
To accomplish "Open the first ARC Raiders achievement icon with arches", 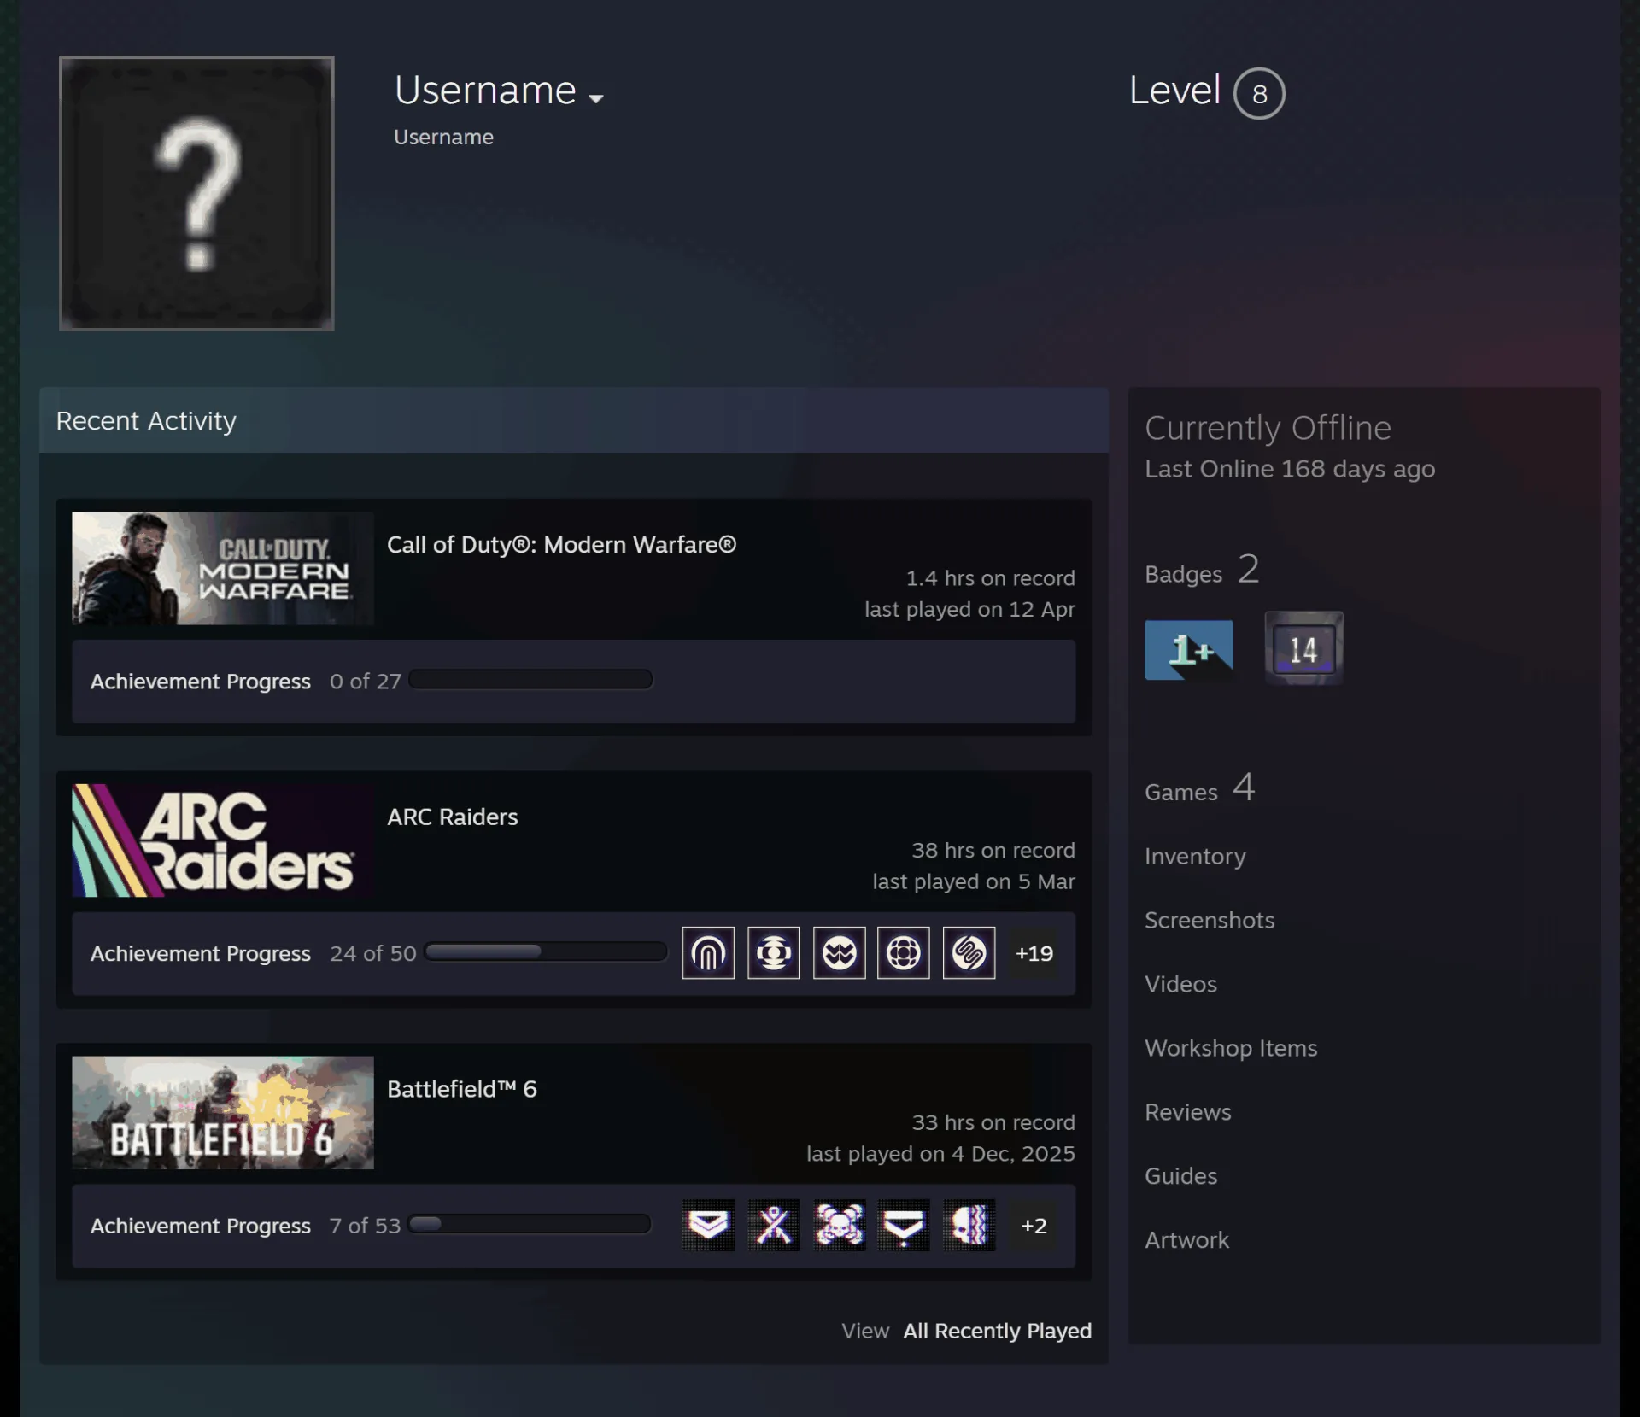I will [708, 952].
